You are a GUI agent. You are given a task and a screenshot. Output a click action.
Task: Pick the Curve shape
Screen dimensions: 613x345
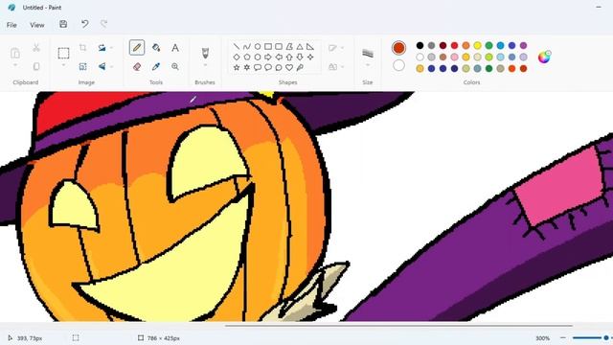(247, 47)
